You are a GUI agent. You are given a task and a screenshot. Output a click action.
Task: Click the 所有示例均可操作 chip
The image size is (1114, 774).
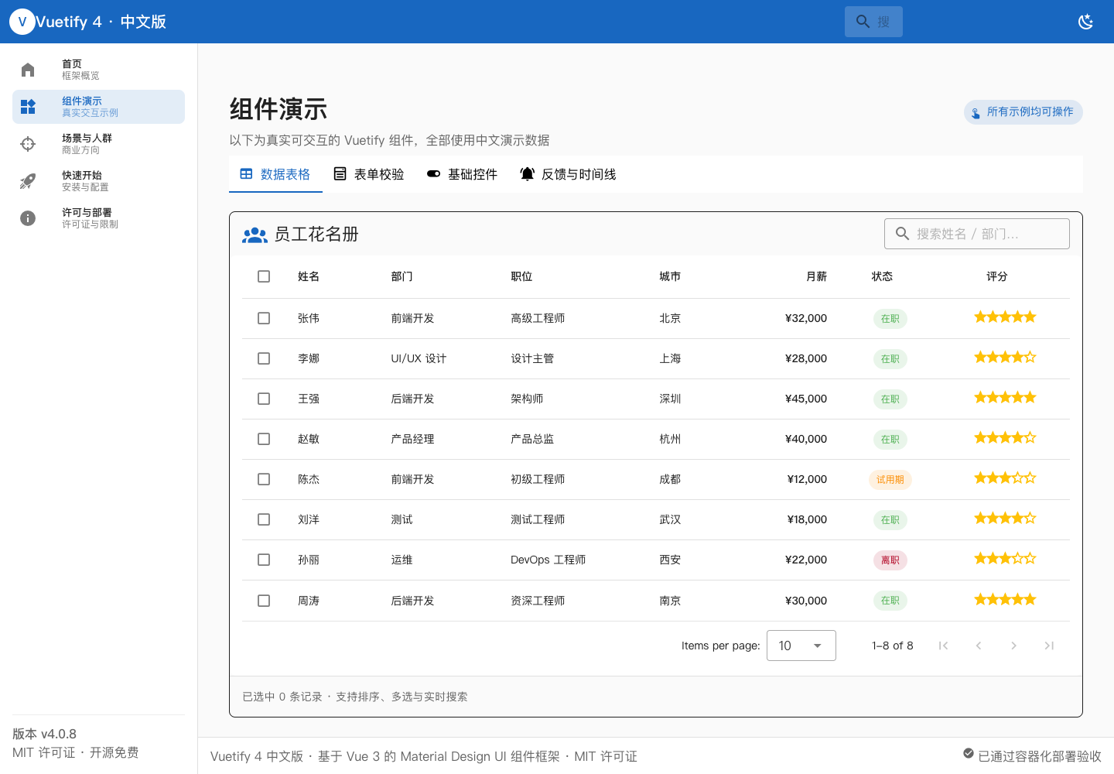tap(1023, 112)
